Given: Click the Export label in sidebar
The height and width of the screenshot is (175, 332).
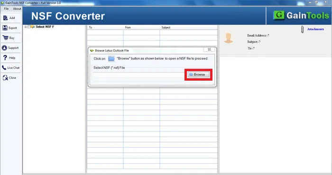Looking at the screenshot, I should coord(13,28).
